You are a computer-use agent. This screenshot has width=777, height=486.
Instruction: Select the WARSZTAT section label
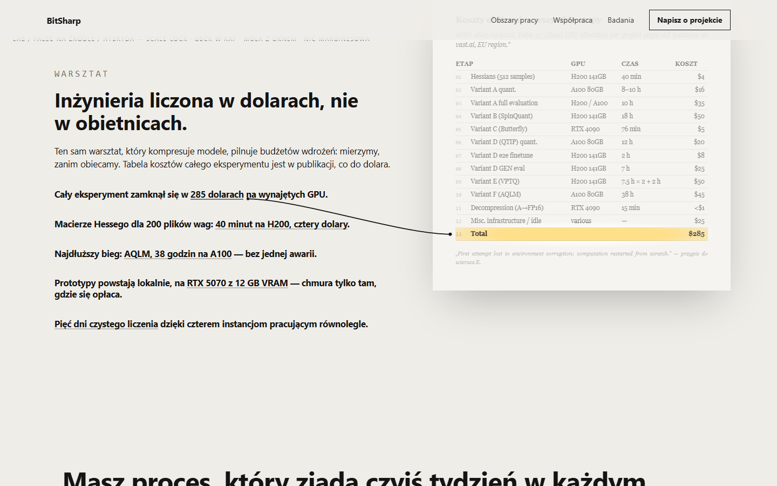click(81, 74)
